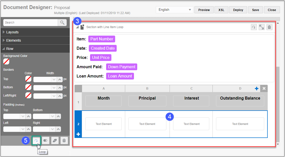
Task: Click the Outstanding Balance header cell
Action: coord(240,101)
